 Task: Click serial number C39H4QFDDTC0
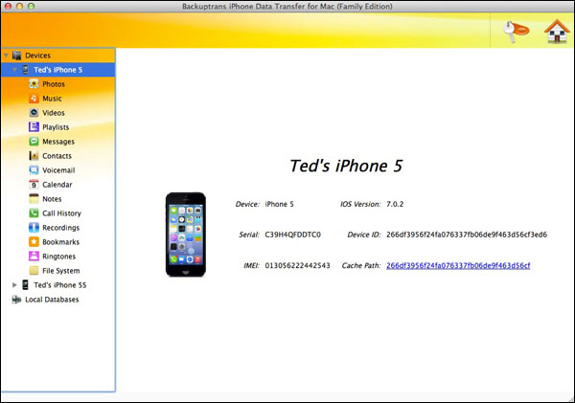tap(292, 235)
